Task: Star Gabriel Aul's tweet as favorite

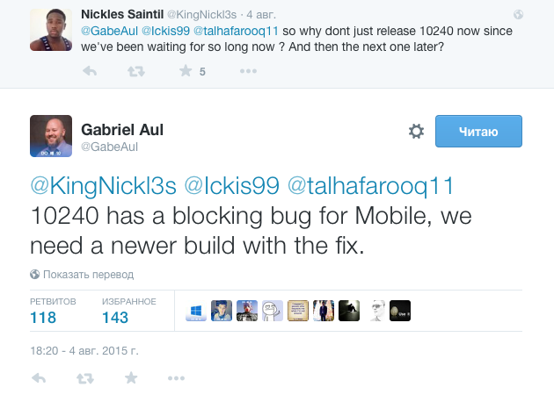Action: coord(132,378)
